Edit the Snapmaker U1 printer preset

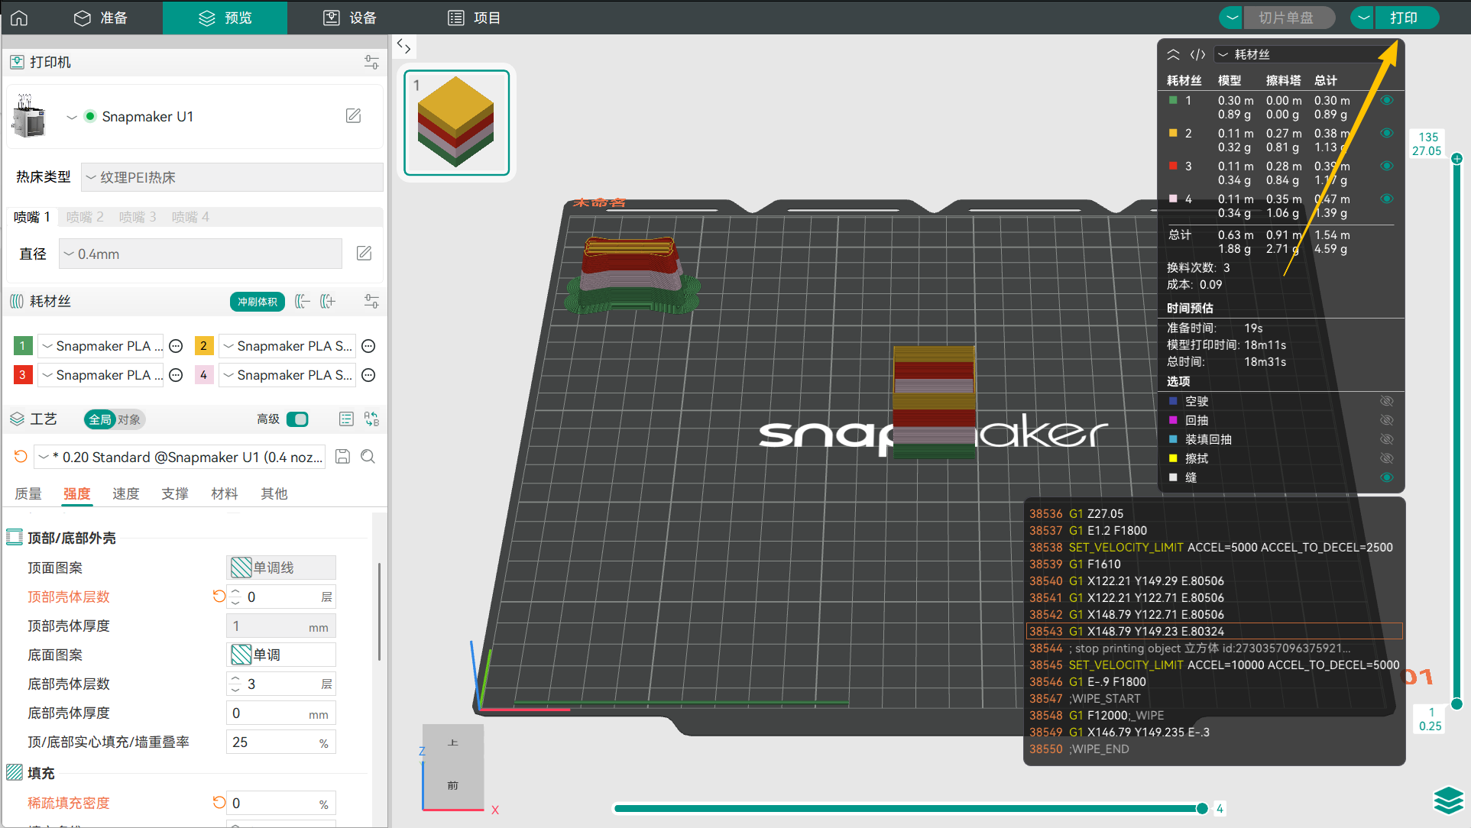(x=353, y=116)
